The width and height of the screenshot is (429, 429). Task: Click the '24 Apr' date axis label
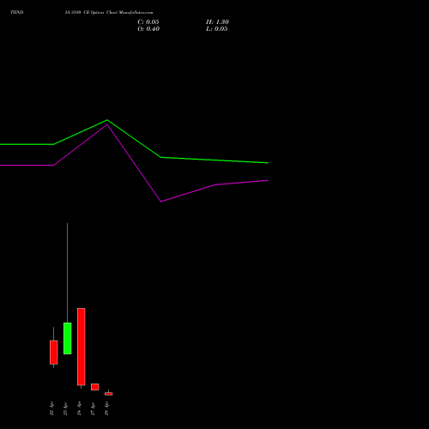[x=79, y=408]
